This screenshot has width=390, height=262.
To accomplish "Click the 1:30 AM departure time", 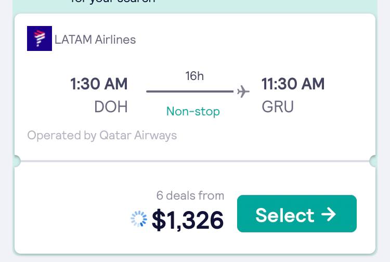I will coord(99,84).
